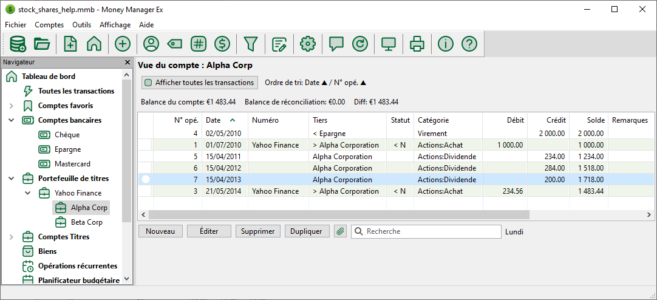Open Settings gear toolbar icon

tap(307, 44)
